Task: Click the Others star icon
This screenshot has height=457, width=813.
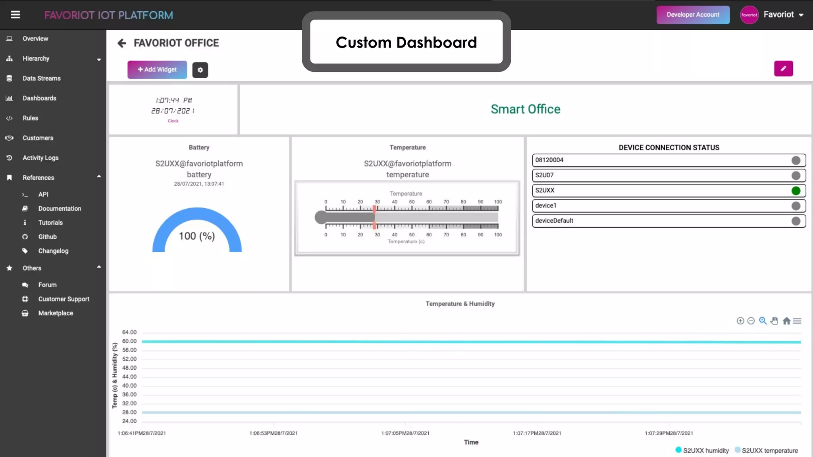Action: [9, 268]
